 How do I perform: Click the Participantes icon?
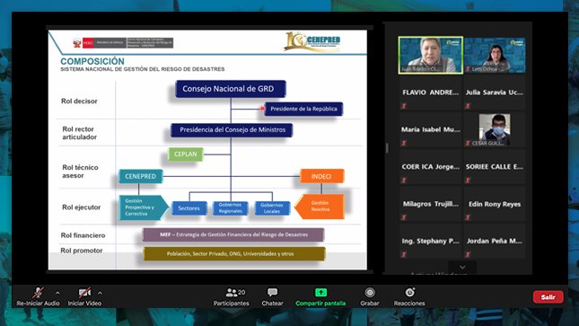coord(232,293)
